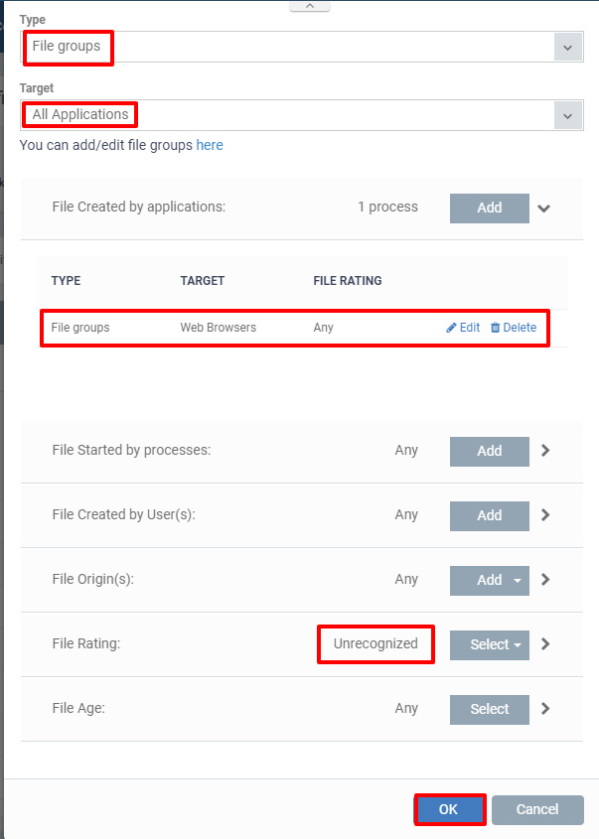Add a user under File Created by User(s)
This screenshot has width=599, height=839.
(x=490, y=516)
